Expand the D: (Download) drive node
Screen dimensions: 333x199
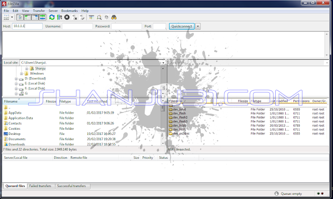(16, 79)
